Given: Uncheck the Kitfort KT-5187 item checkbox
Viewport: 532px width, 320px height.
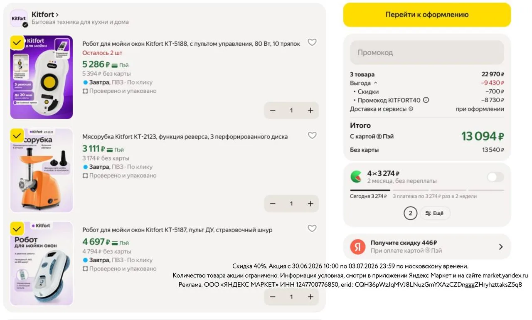Looking at the screenshot, I should point(17,229).
